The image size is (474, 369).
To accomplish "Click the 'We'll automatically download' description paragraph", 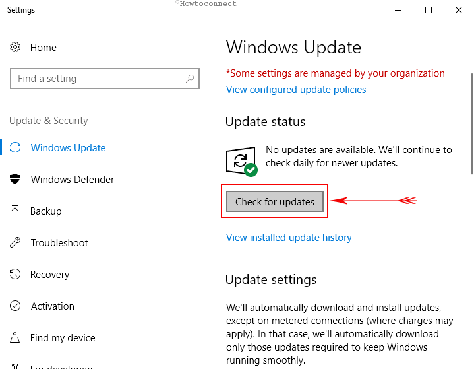I will click(340, 334).
